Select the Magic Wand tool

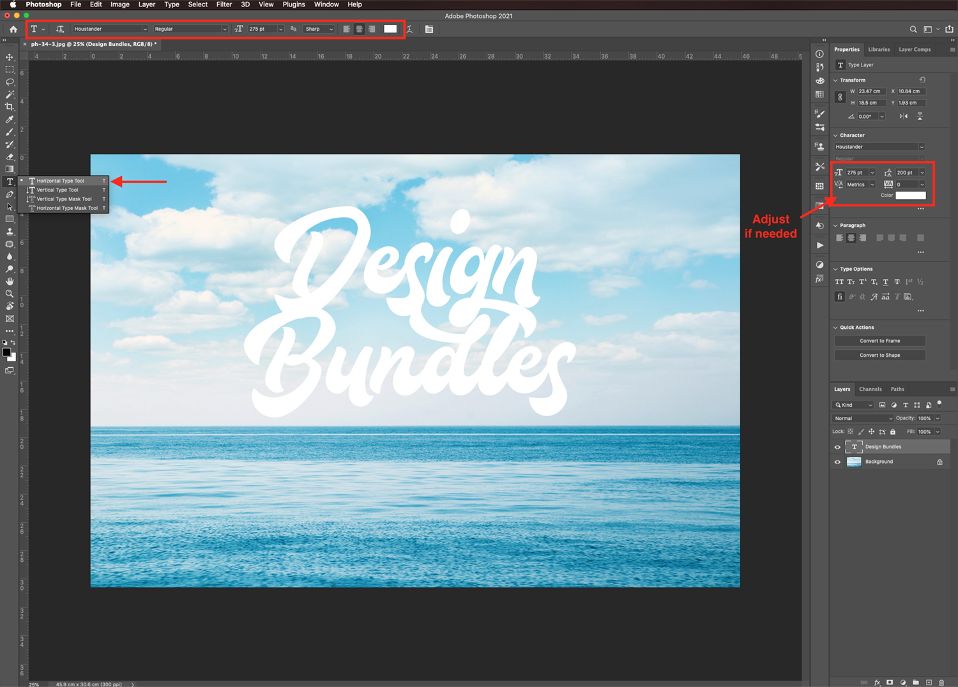point(10,94)
